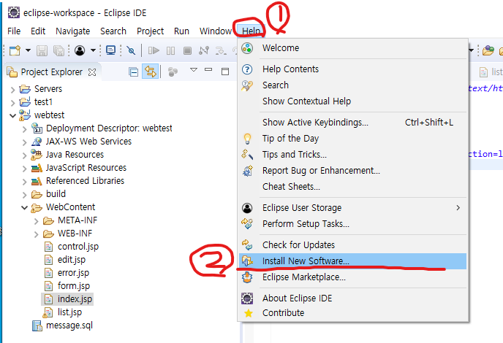
Task: Open the Project Explorer View Menu triangle
Action: pyautogui.click(x=194, y=69)
